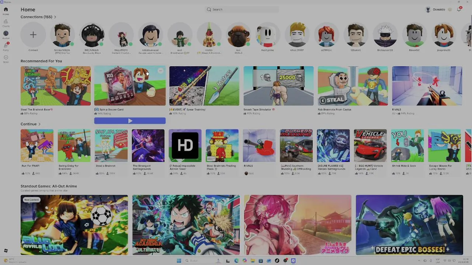Open friend Snicker123206's avatar
Screen dimensions: 472x265
pyautogui.click(x=62, y=35)
